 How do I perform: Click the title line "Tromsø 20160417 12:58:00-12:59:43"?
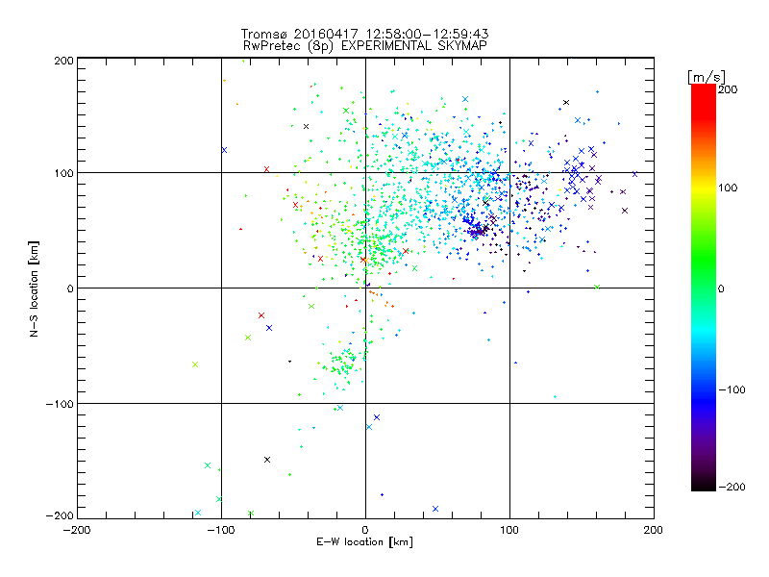coord(364,34)
